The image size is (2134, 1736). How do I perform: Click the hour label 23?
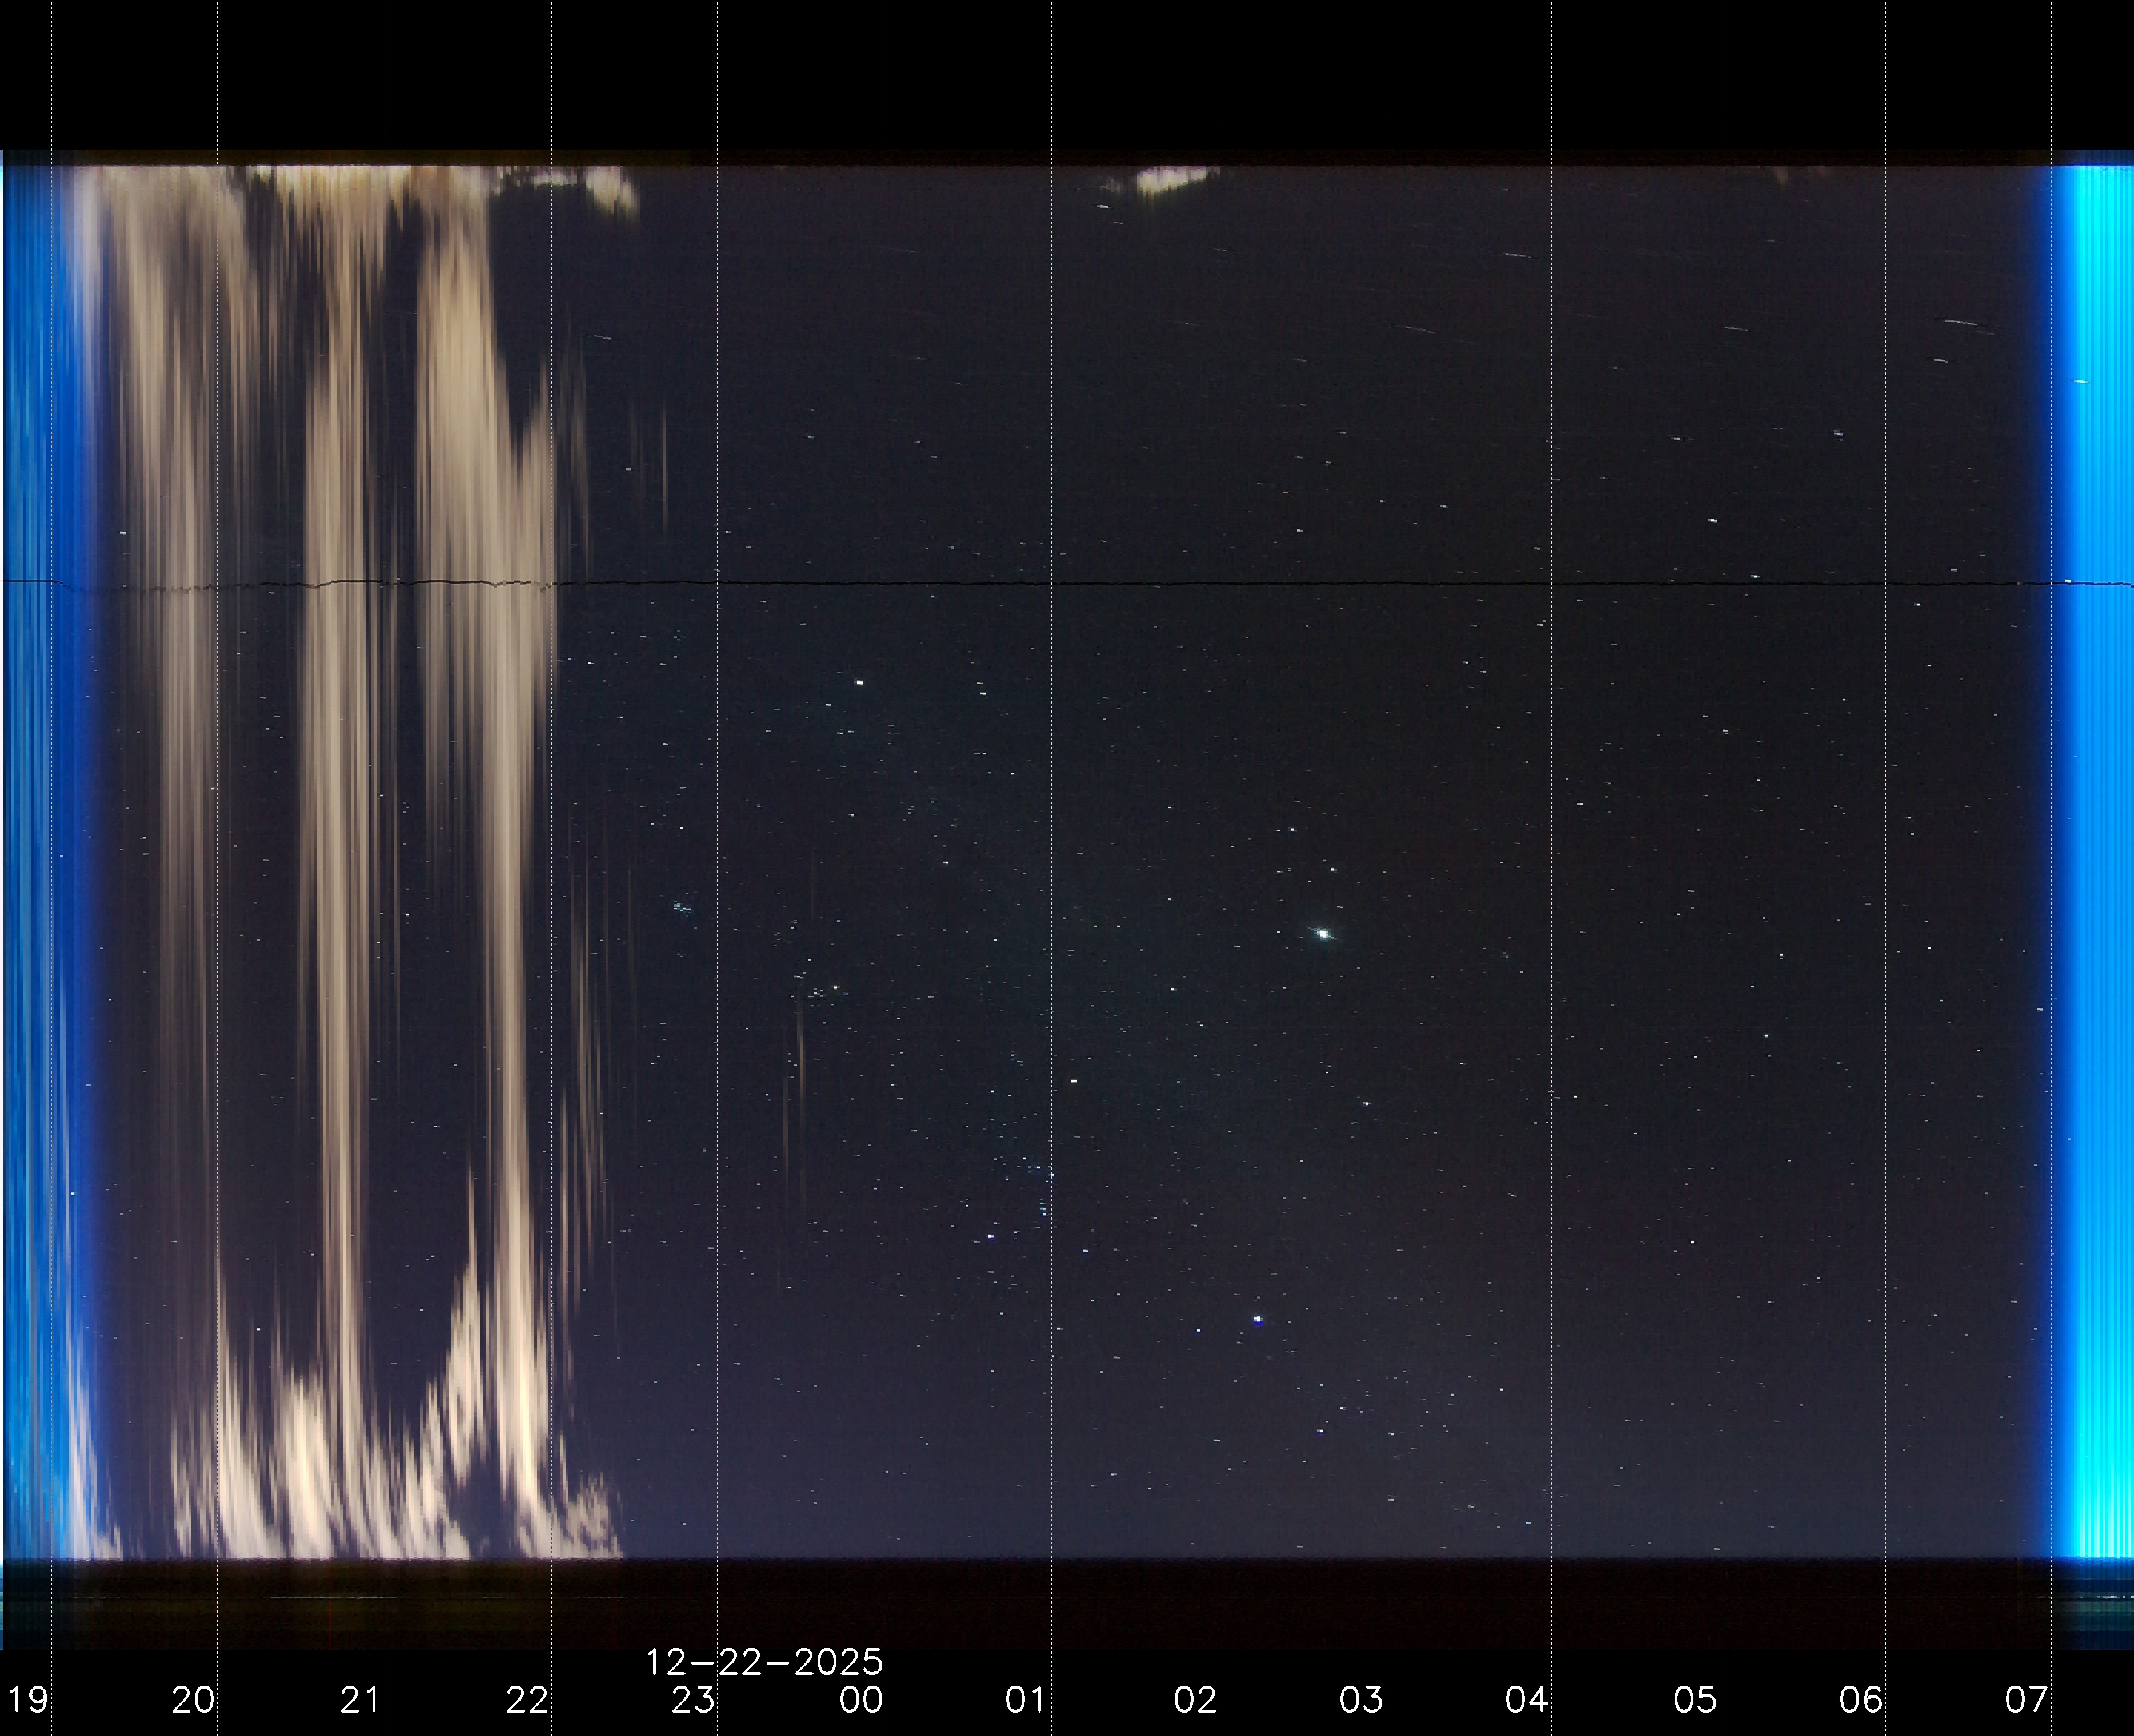693,1699
